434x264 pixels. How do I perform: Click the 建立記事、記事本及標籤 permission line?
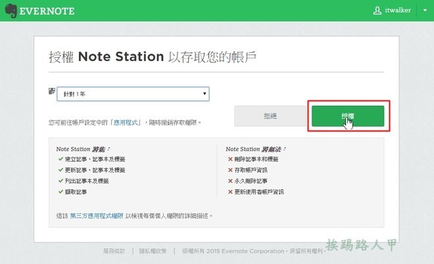pyautogui.click(x=95, y=159)
